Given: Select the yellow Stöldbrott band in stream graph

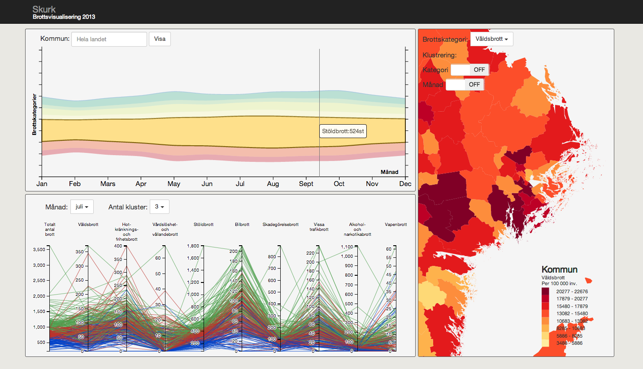Looking at the screenshot, I should coord(179,131).
